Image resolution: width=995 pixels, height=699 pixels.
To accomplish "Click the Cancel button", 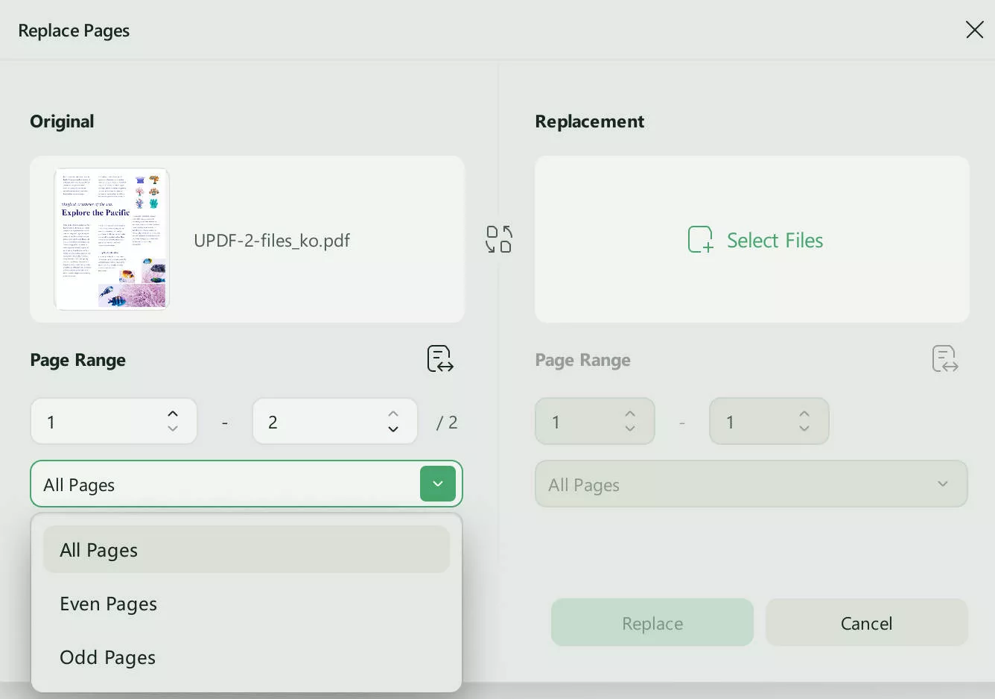I will 866,622.
